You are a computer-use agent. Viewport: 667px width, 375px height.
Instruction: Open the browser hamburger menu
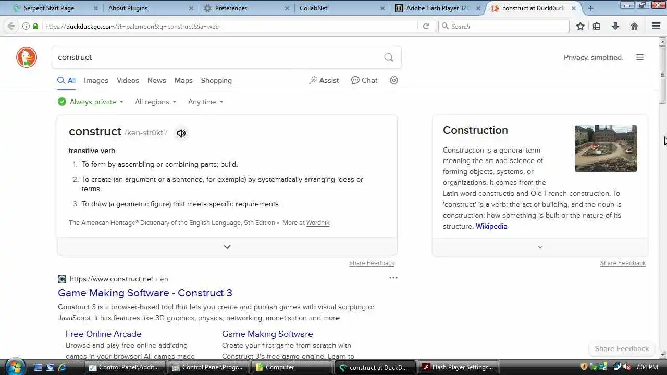(656, 26)
